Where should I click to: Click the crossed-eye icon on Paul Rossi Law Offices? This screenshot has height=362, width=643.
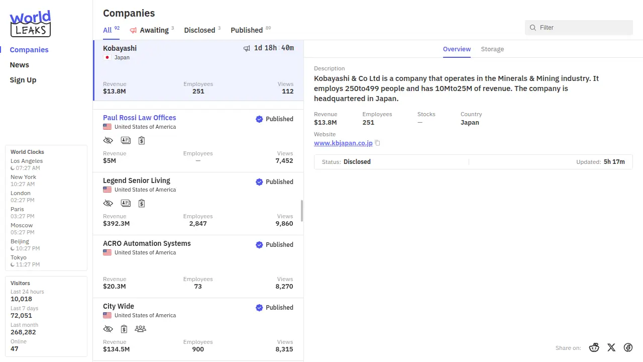(x=108, y=140)
